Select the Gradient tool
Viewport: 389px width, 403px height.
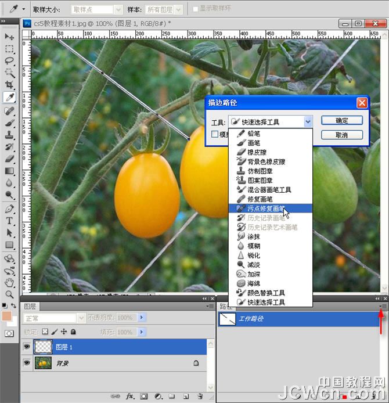click(x=9, y=171)
